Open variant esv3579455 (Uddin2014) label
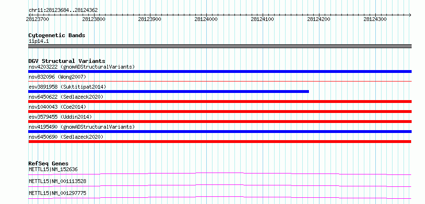The height and width of the screenshot is (204, 425). tap(60, 117)
